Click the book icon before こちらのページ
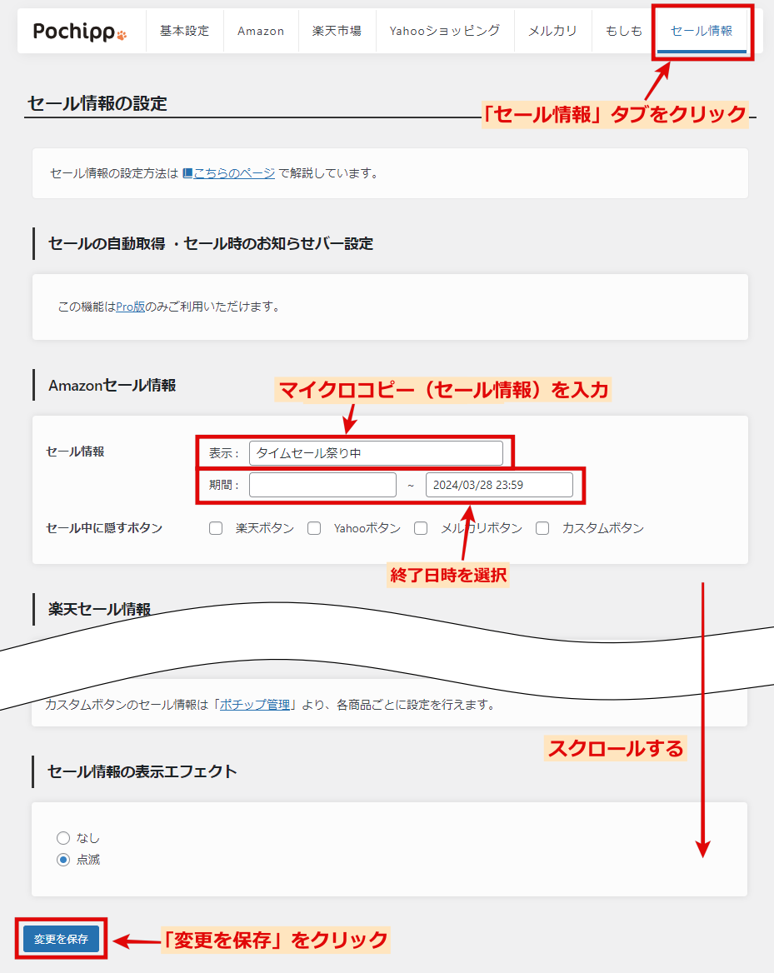 [188, 173]
